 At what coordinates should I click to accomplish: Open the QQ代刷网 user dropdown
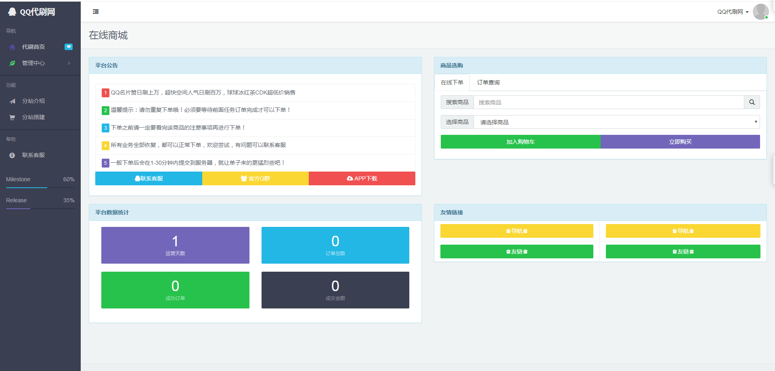(733, 12)
